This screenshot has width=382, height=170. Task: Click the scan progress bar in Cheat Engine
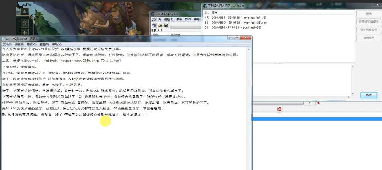click(x=186, y=26)
